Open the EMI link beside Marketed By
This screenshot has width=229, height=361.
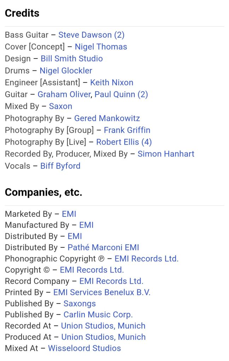(x=69, y=214)
